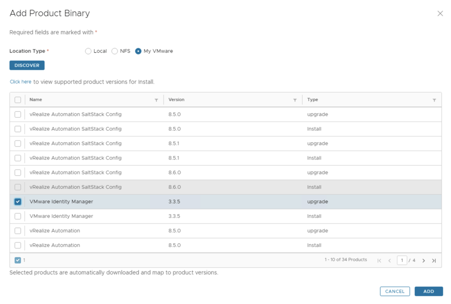Open the Version column filter
This screenshot has width=451, height=304.
click(x=295, y=100)
